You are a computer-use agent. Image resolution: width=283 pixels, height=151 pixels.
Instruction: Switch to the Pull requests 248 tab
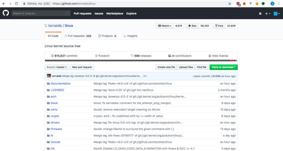78,36
